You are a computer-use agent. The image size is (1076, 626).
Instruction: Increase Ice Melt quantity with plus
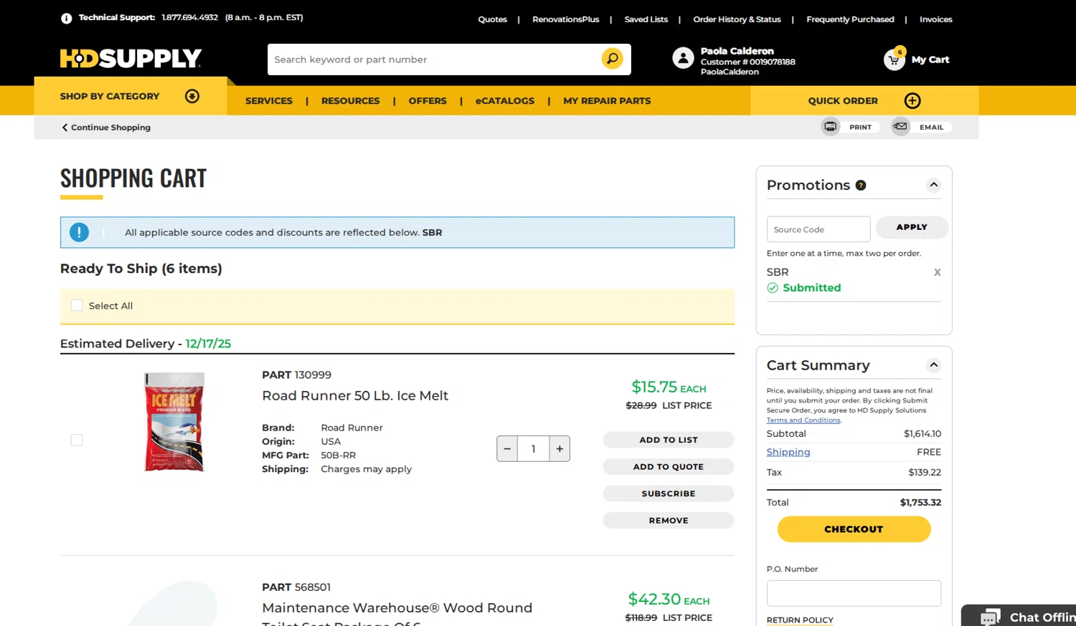click(x=560, y=449)
